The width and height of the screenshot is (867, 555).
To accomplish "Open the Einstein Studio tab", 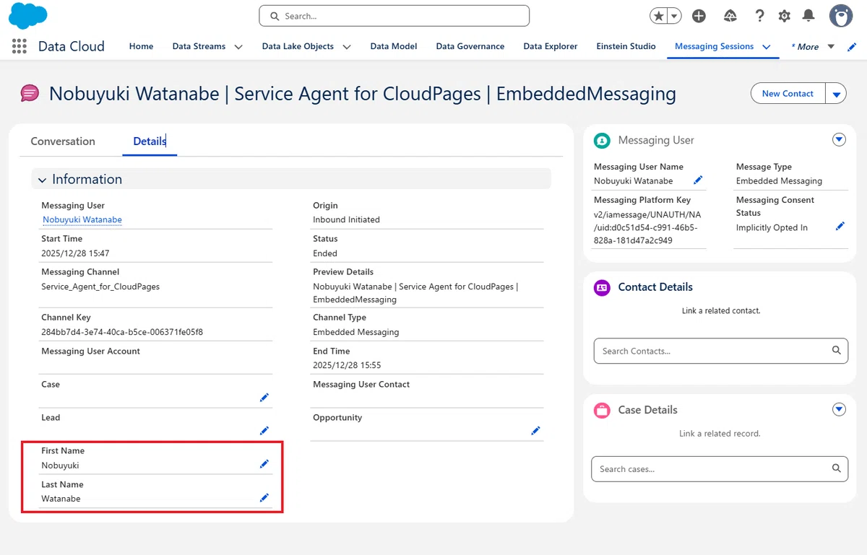I will [626, 46].
